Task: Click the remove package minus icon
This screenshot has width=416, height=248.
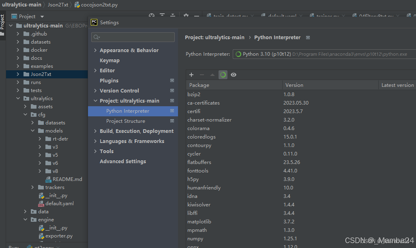Action: [202, 75]
